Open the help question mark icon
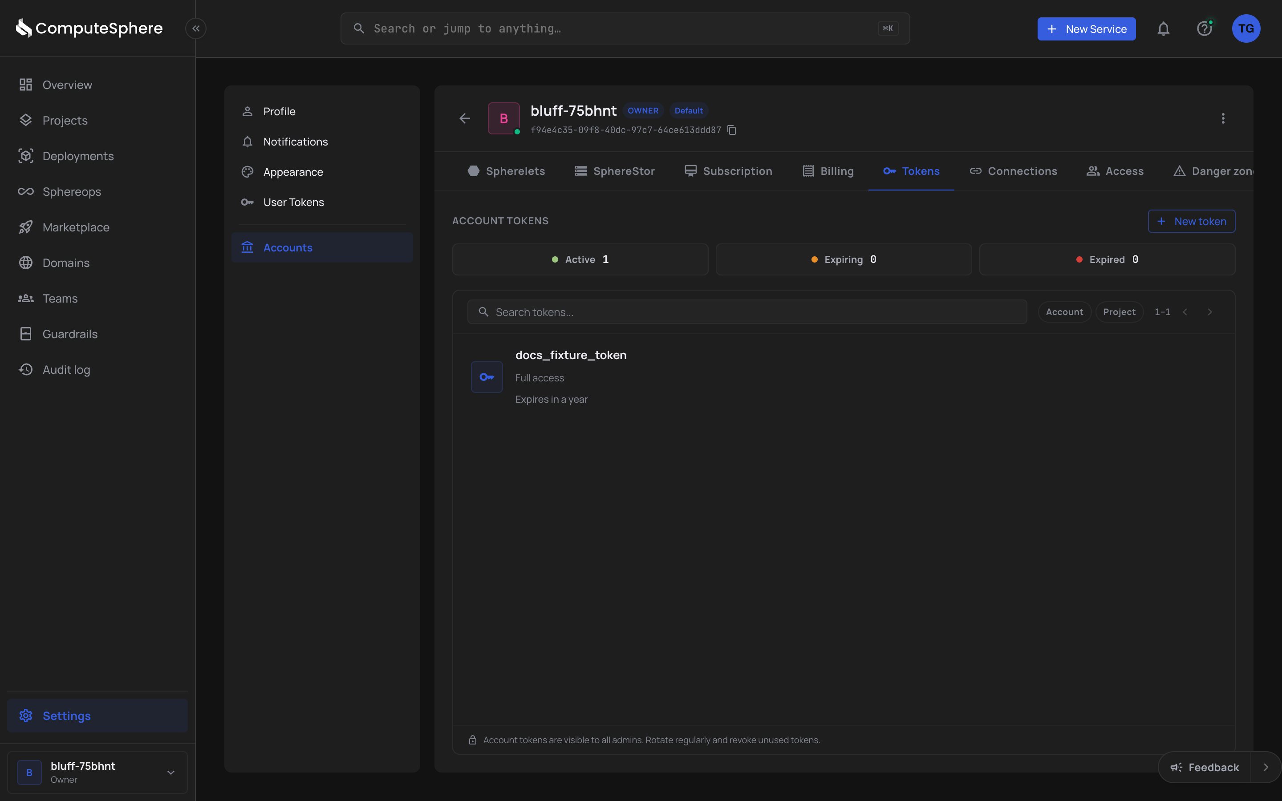Screen dimensions: 1282x801 click(x=1205, y=28)
